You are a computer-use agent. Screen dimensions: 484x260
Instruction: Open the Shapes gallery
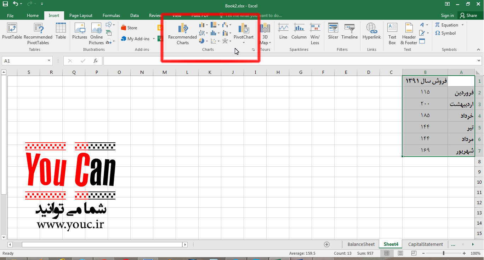click(110, 25)
